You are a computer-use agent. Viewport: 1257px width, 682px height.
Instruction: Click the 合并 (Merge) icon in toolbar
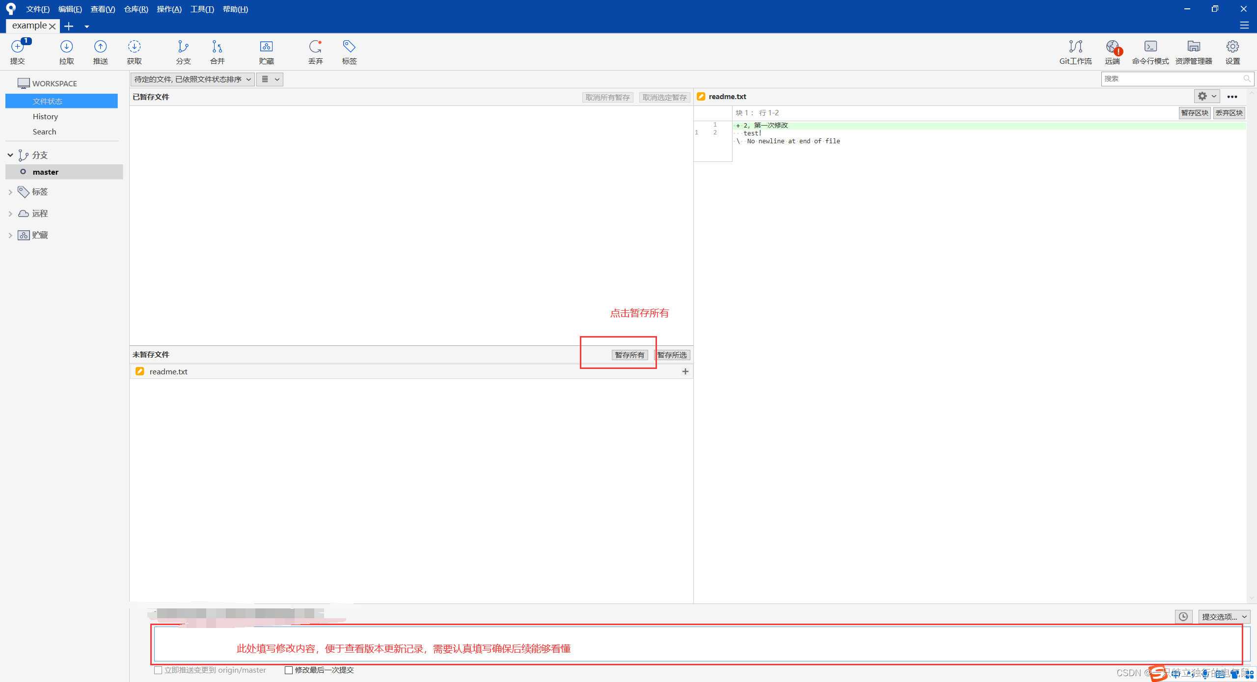pos(216,51)
